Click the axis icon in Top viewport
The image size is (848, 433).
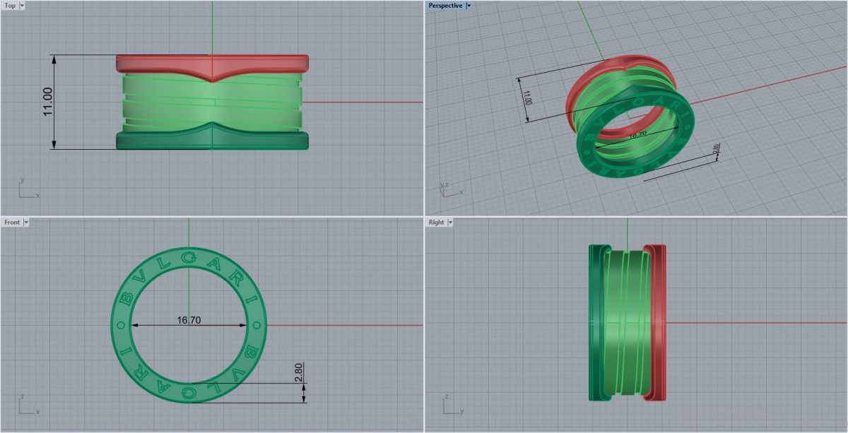tap(28, 189)
